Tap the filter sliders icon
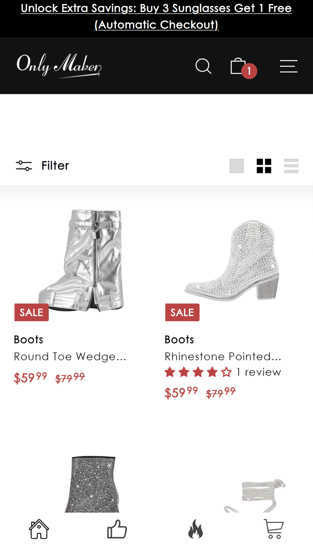 [23, 165]
